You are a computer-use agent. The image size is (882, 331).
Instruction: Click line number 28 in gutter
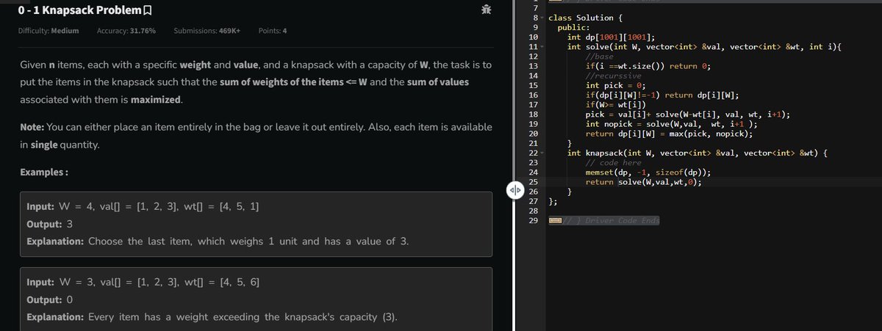pos(533,211)
